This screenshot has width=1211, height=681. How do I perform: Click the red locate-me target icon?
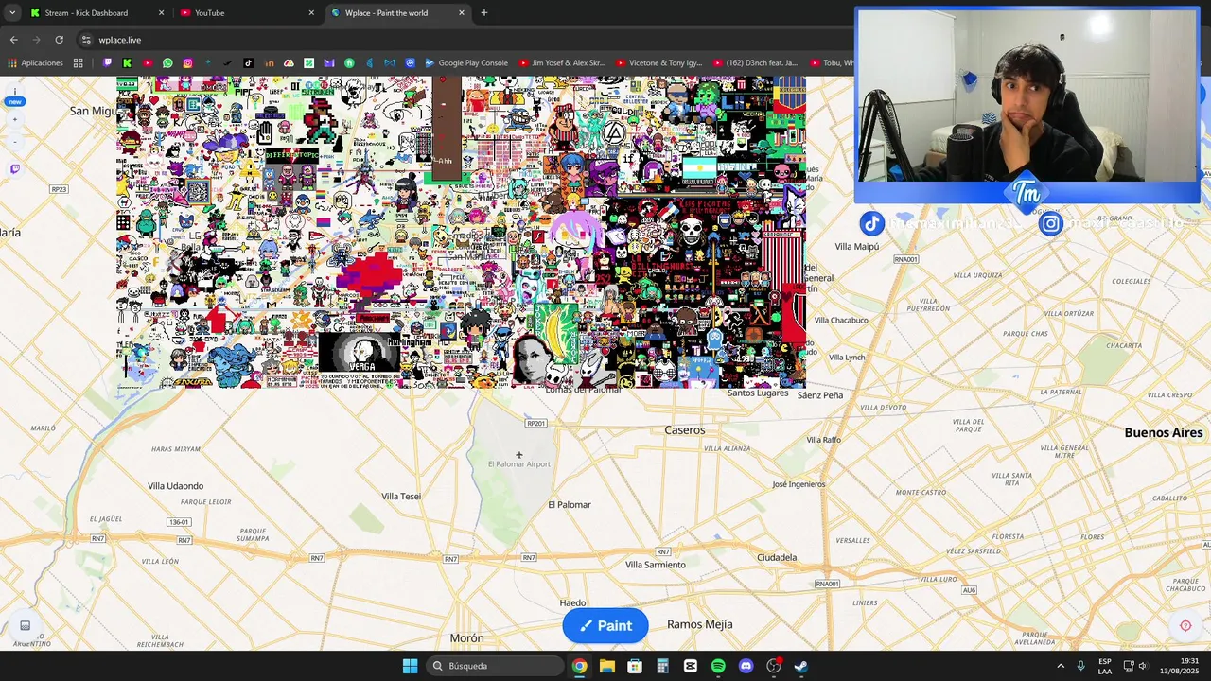tap(1185, 625)
